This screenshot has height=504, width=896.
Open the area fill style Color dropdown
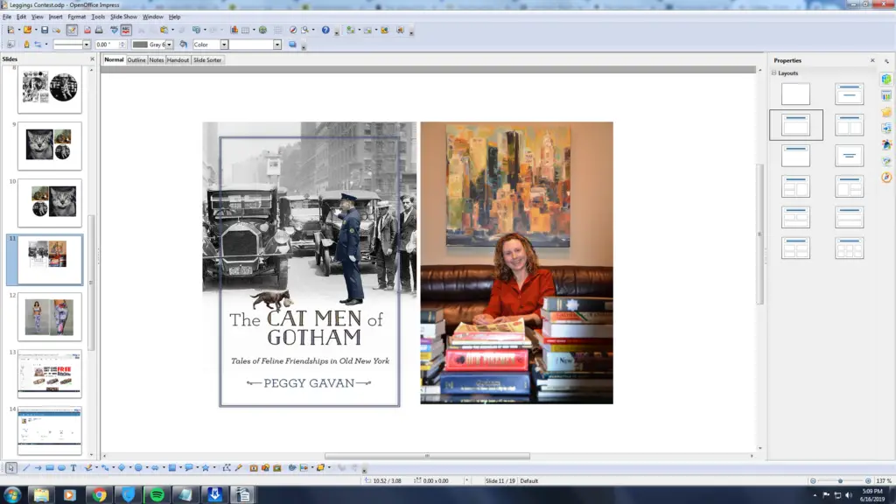point(224,45)
